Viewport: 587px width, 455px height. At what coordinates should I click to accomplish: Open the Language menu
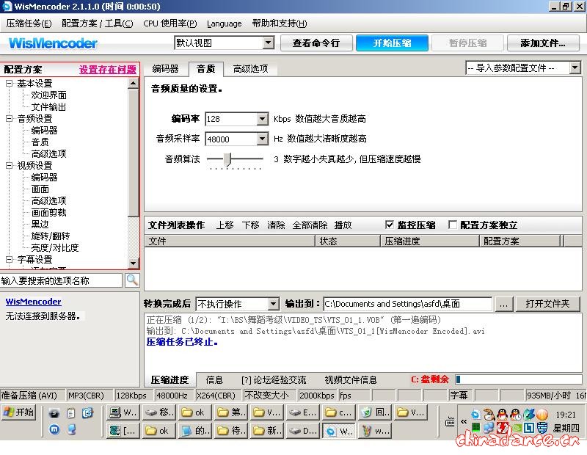224,23
